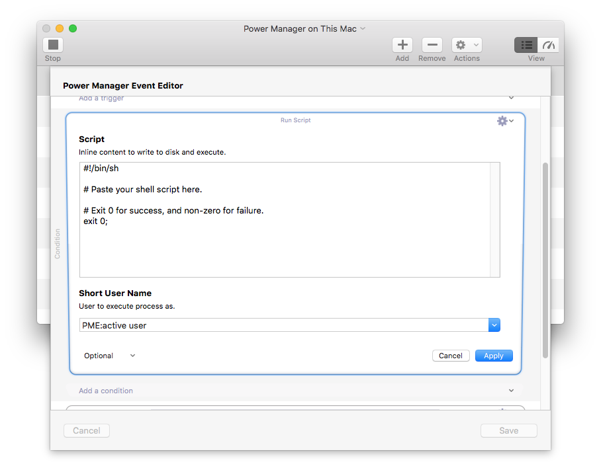Click the '#!/bin/sh' script line

(x=101, y=169)
